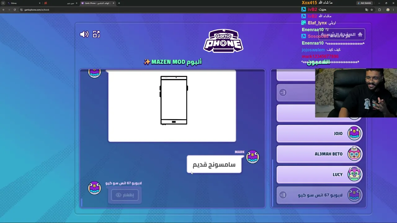This screenshot has width=397, height=223.
Task: Click the jojoswelem username in chat overlay
Action: coord(313,50)
